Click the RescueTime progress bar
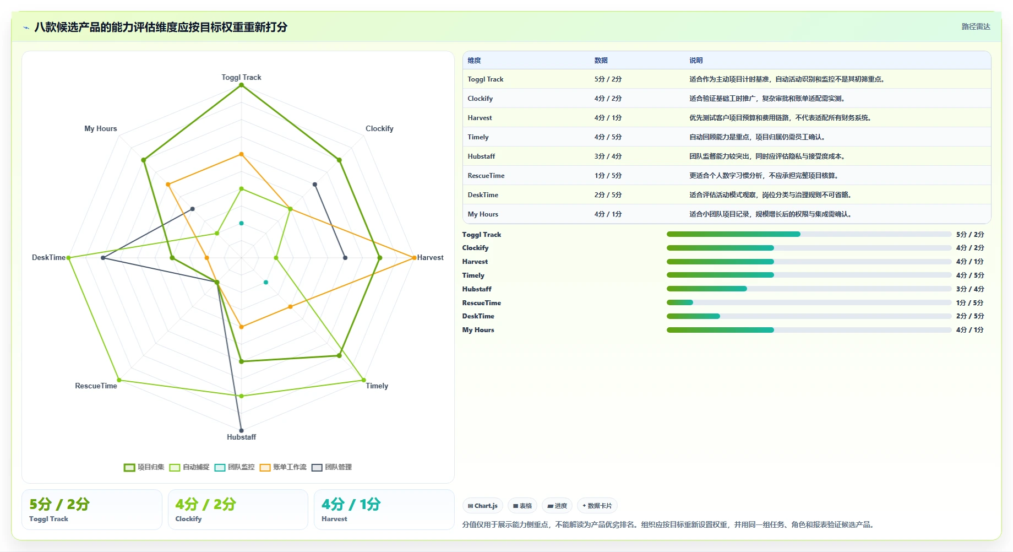Viewport: 1013px width, 552px height. click(x=809, y=302)
